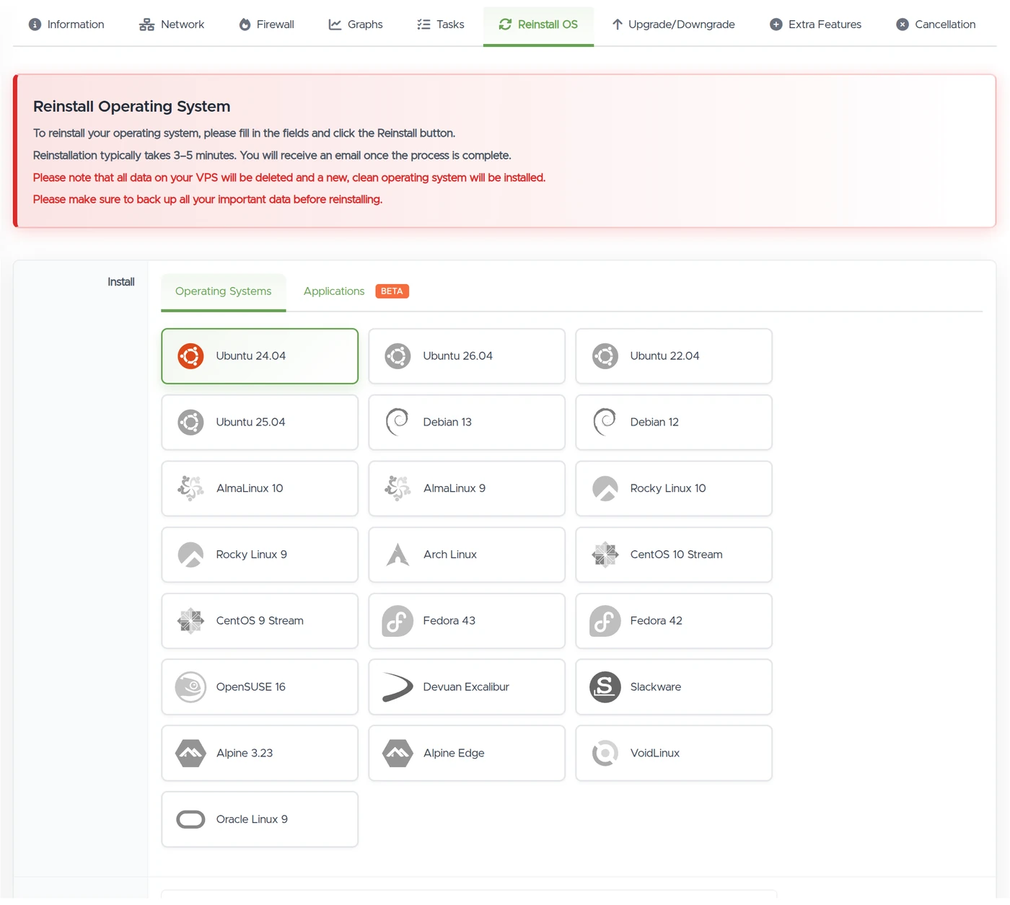Click the 'Fedora 42' label
This screenshot has width=1010, height=905.
(656, 621)
